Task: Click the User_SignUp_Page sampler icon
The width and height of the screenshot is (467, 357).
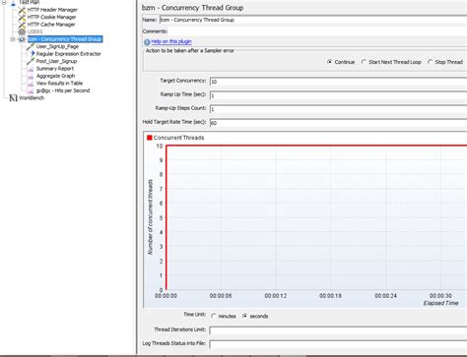Action: pyautogui.click(x=31, y=46)
